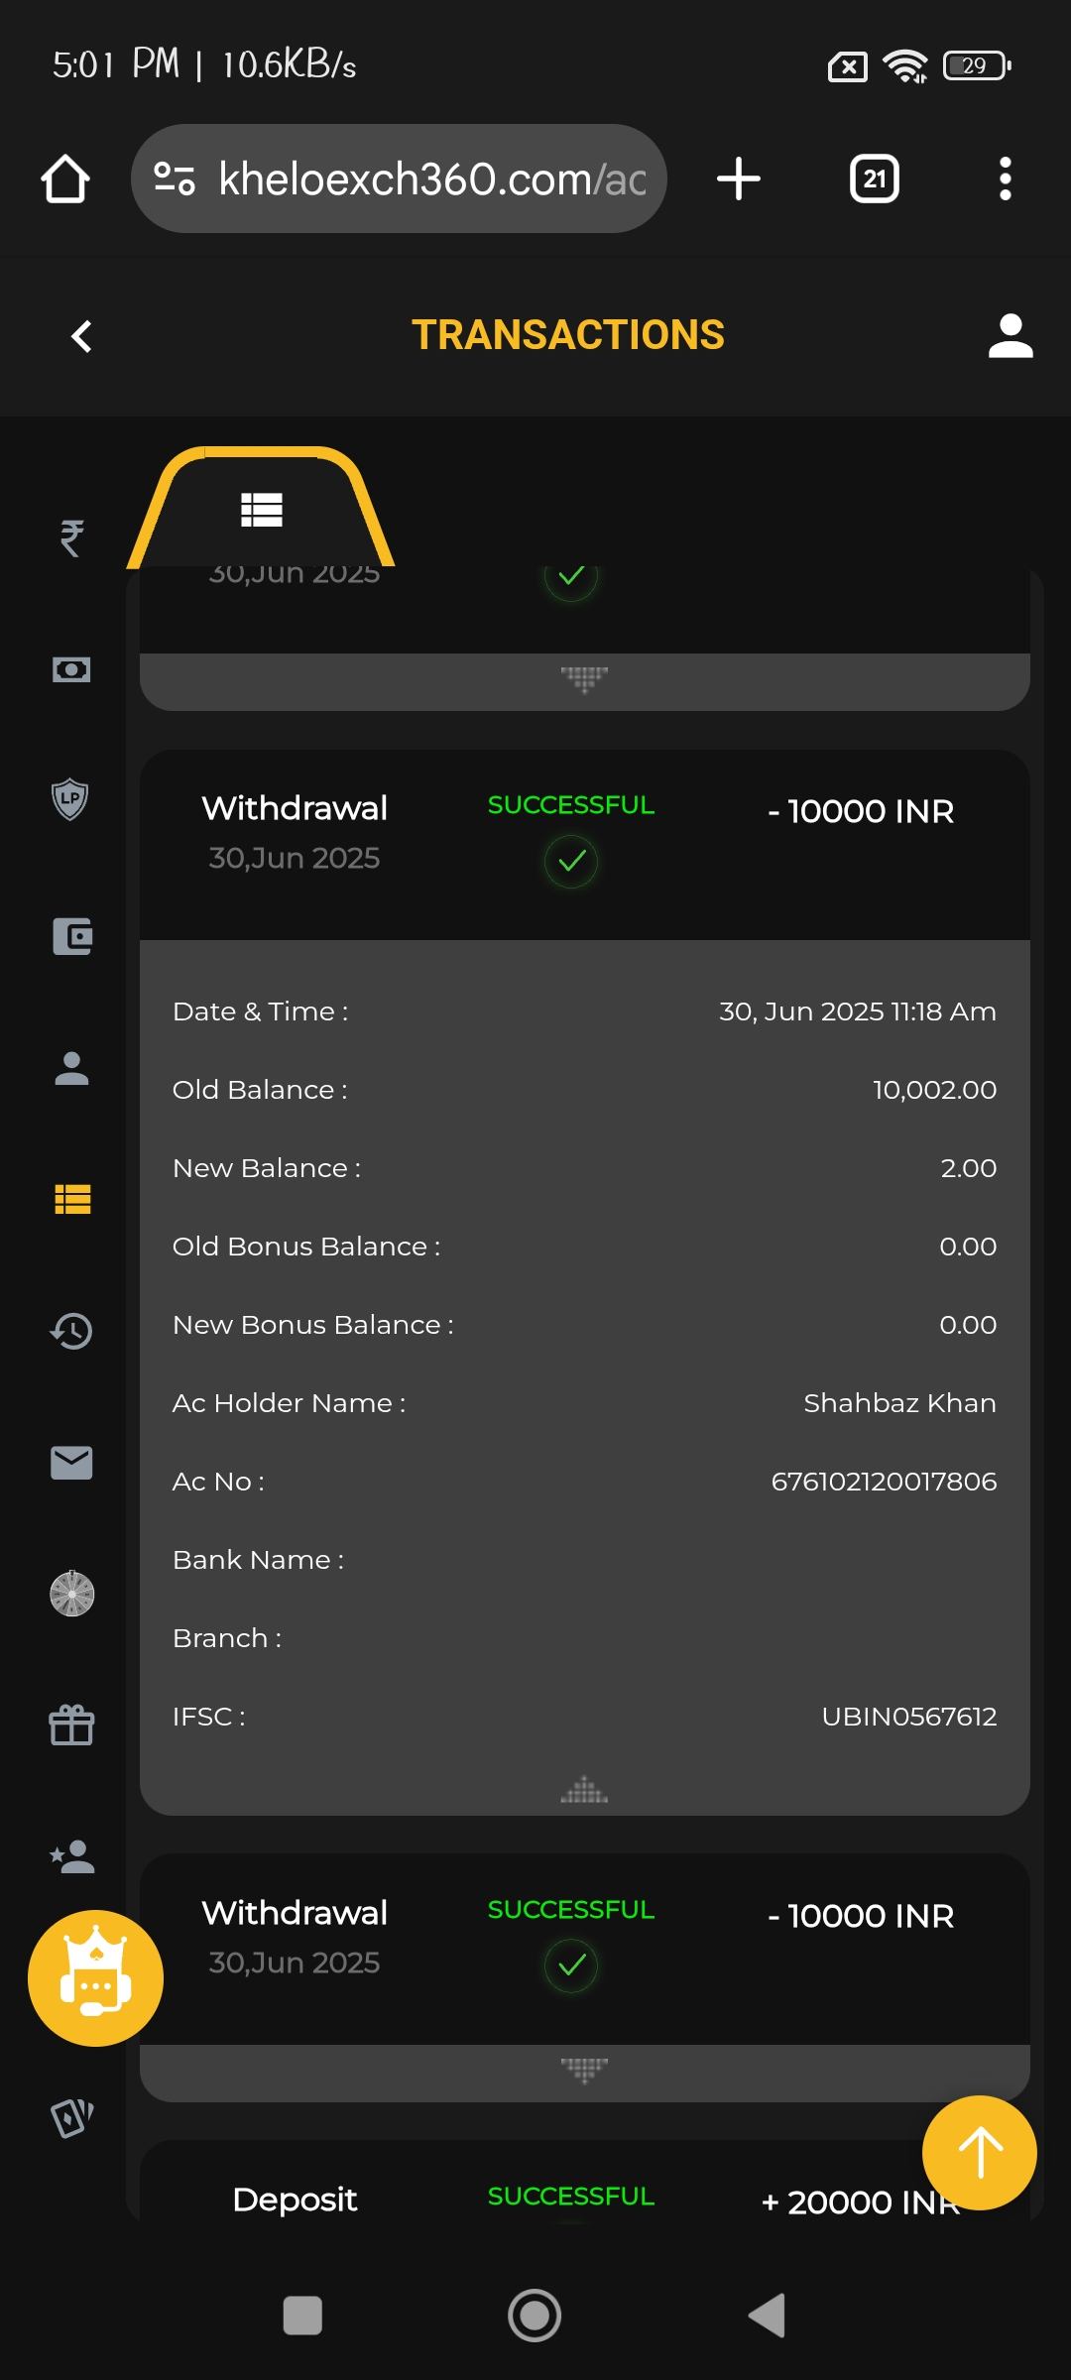Collapse the expanded withdrawal details
1071x2380 pixels.
[x=584, y=1790]
